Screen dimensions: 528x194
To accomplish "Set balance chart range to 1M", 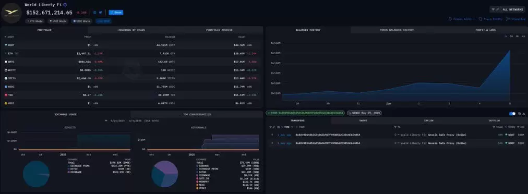I will click(511, 36).
